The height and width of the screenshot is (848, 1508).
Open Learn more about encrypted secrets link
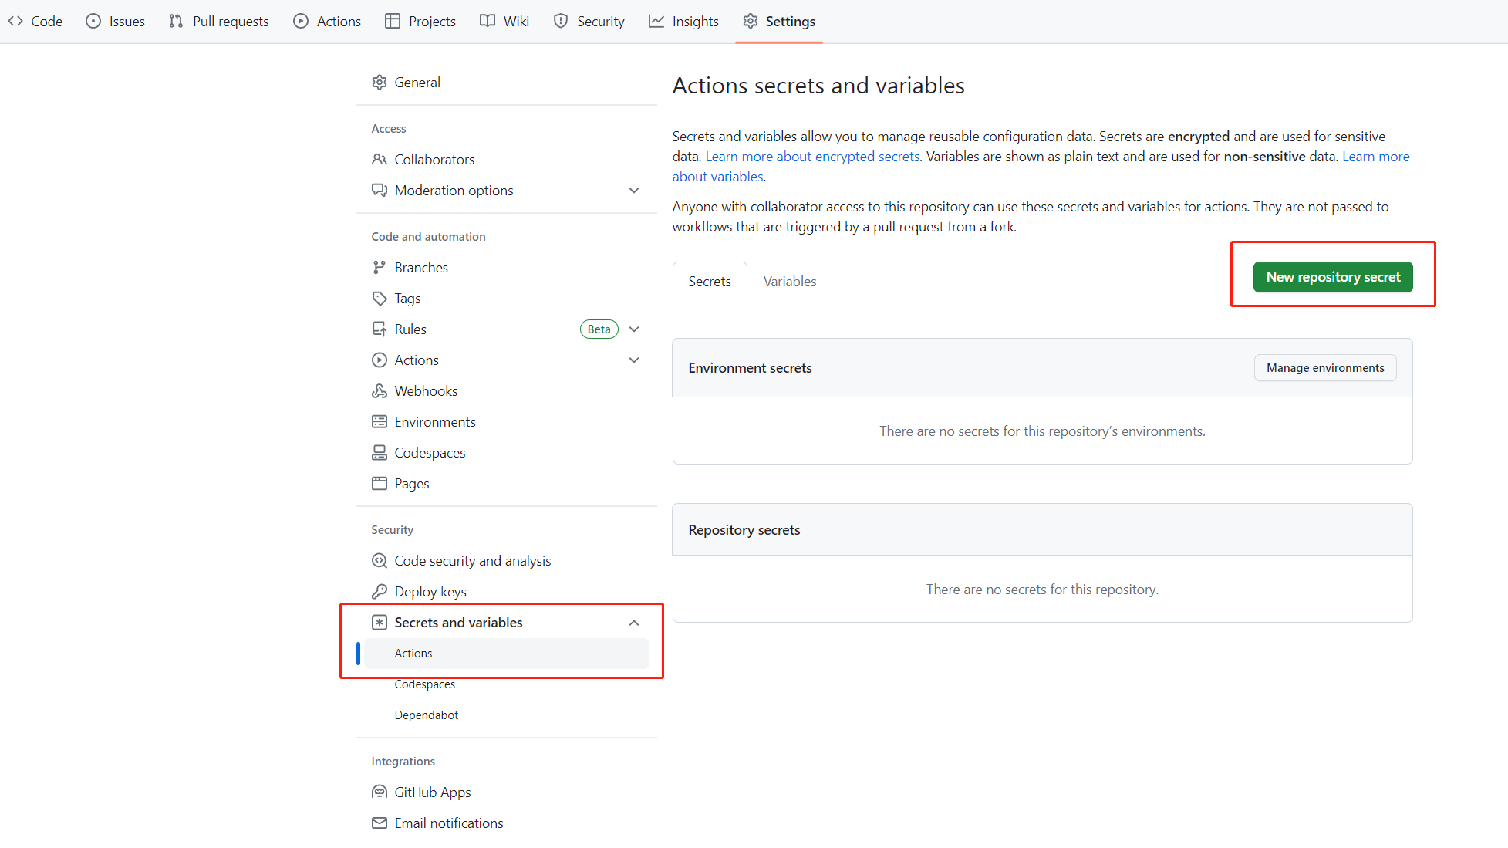coord(812,157)
